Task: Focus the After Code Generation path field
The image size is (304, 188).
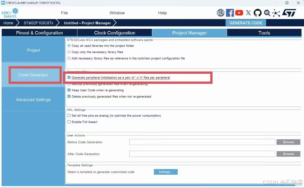Action: [202, 154]
